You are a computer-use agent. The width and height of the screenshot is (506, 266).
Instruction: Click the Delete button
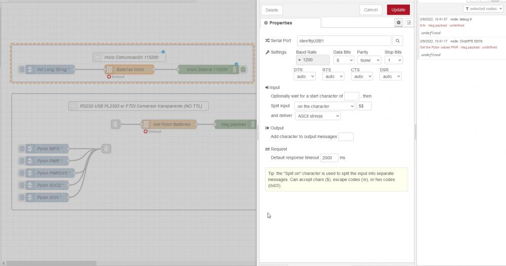tap(272, 10)
